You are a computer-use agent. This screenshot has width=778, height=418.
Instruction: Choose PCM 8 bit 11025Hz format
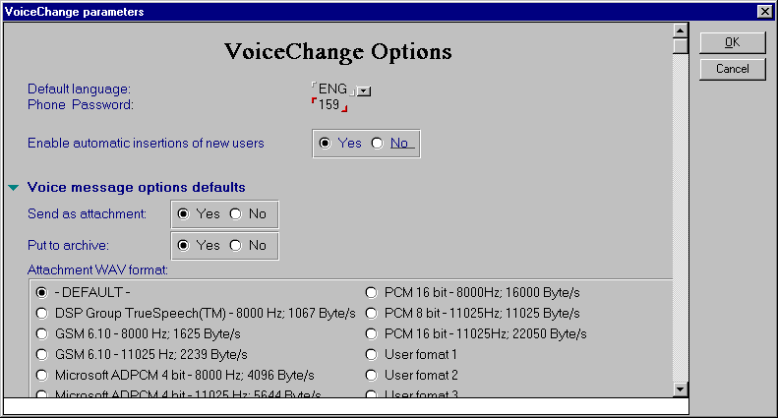[x=371, y=313]
